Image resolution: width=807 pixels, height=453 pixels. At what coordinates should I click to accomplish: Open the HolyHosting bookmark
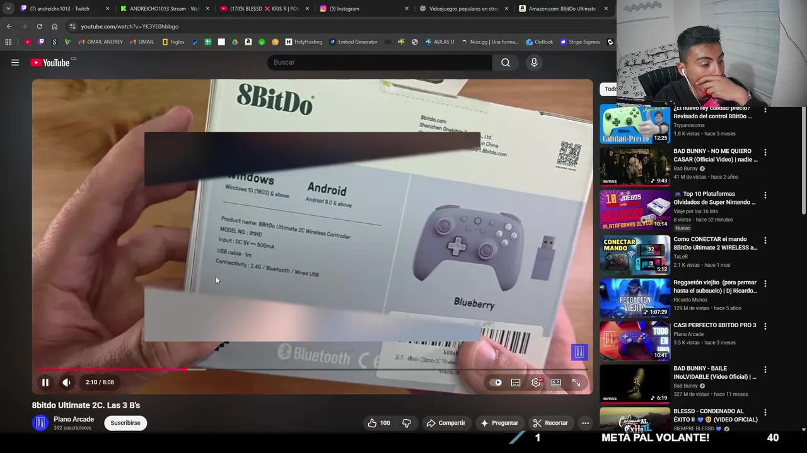303,42
